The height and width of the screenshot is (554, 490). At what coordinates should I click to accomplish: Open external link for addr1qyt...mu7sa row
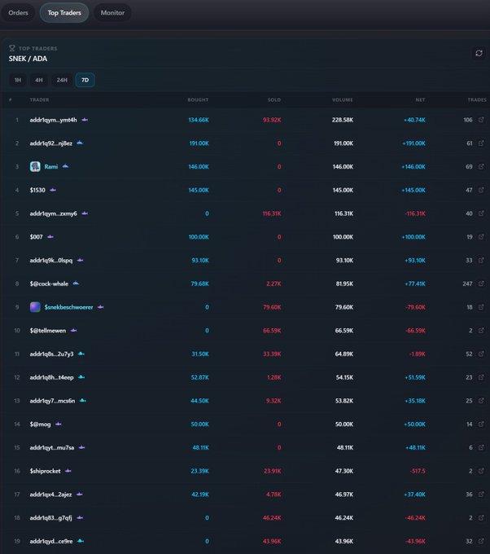click(x=481, y=447)
